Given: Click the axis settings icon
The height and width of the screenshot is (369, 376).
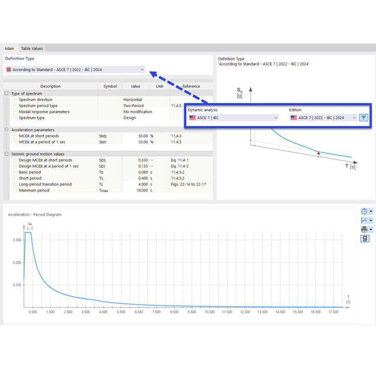Looking at the screenshot, I should (364, 220).
